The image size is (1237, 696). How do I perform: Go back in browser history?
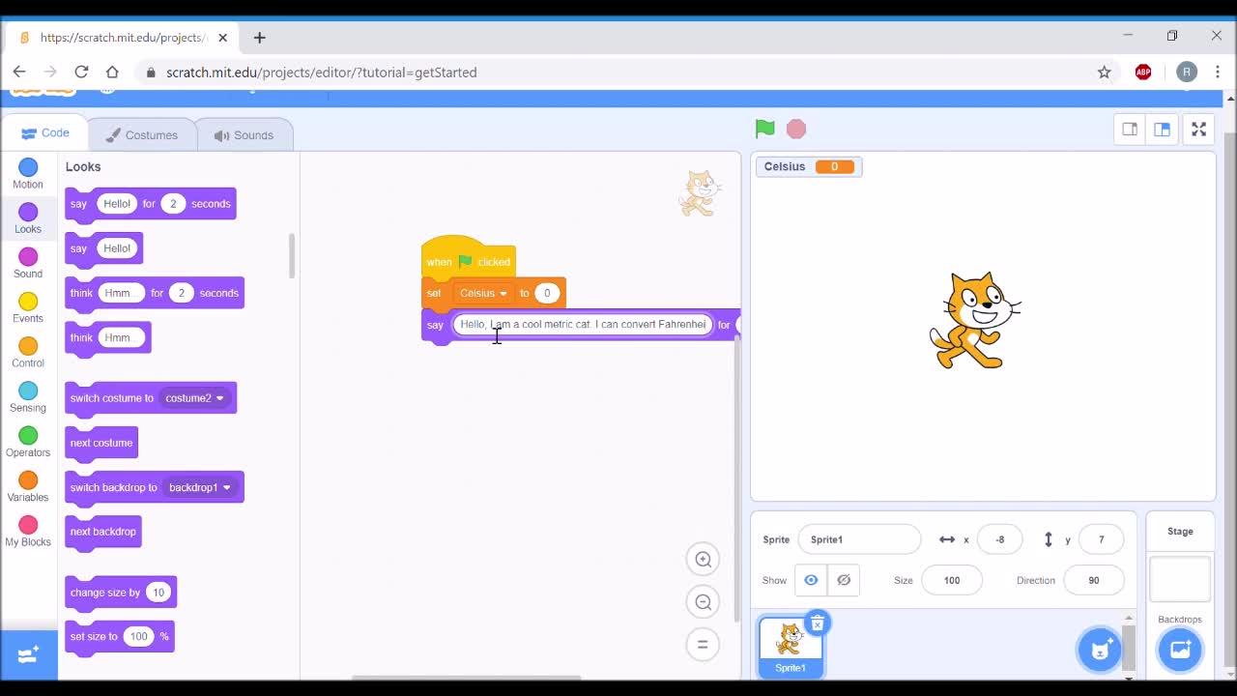tap(19, 72)
